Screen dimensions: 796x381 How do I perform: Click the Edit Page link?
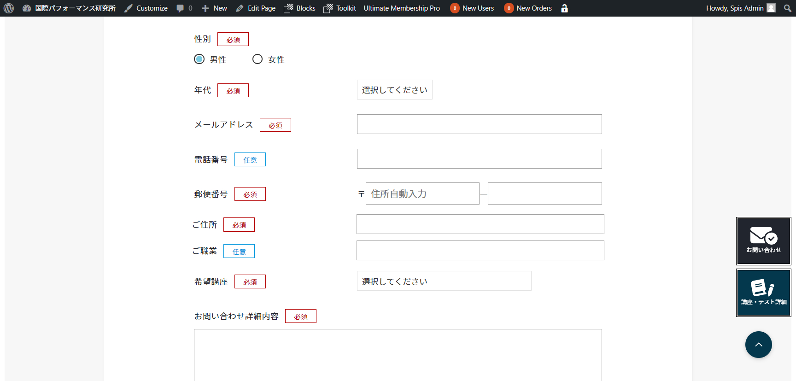point(256,8)
